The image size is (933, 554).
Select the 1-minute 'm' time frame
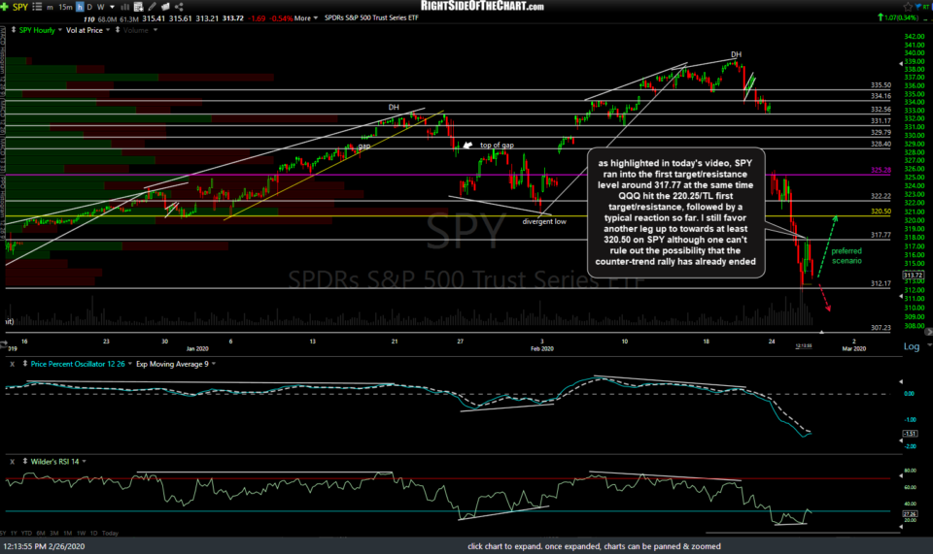[50, 7]
